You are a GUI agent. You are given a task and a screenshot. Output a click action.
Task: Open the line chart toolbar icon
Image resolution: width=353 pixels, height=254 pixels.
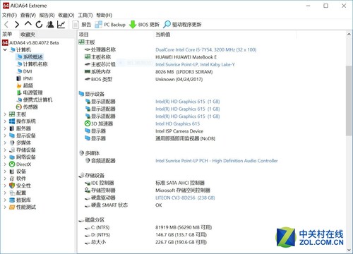(x=61, y=24)
